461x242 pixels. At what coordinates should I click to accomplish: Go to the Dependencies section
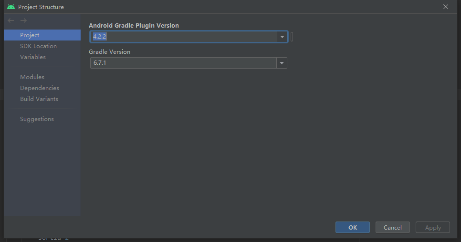coord(40,88)
